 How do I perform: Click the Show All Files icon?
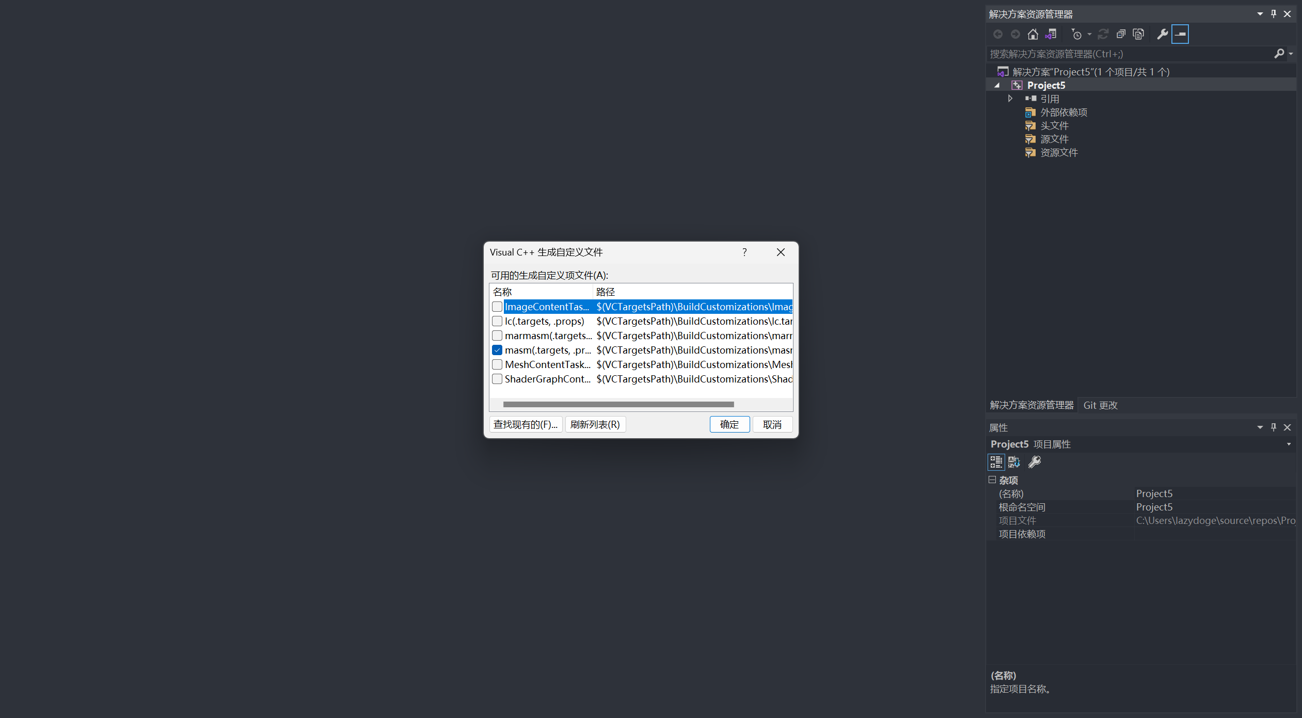1138,35
